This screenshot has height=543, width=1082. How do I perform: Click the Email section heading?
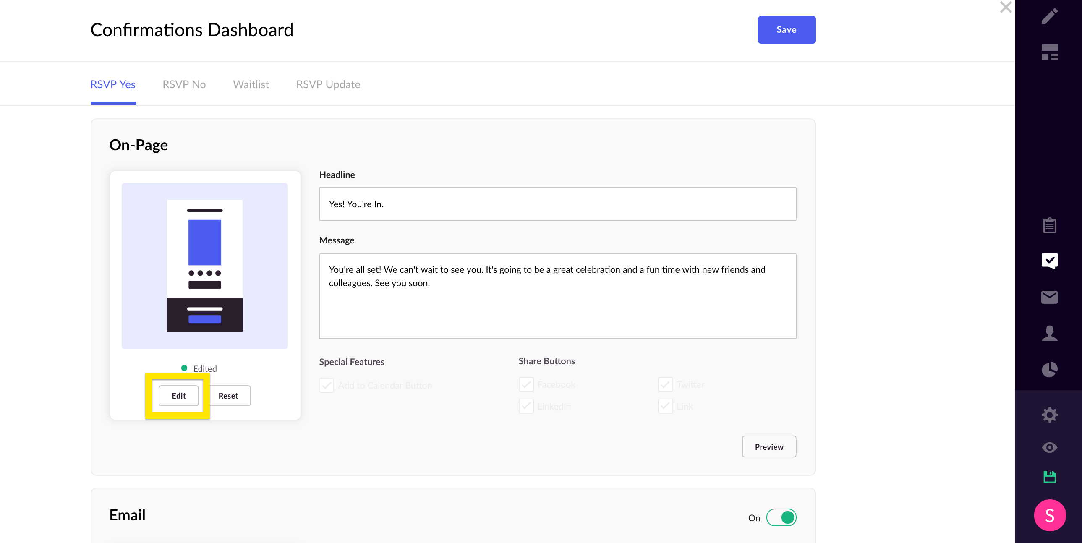(x=127, y=515)
